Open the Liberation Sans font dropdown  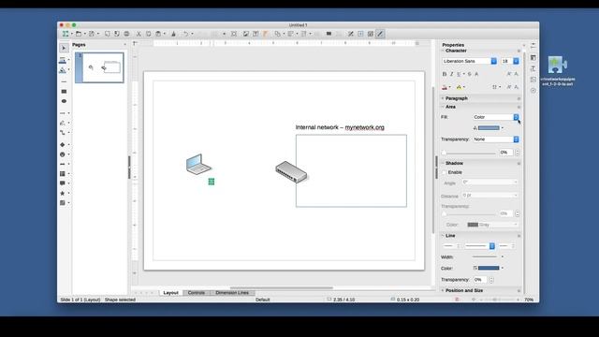click(493, 61)
